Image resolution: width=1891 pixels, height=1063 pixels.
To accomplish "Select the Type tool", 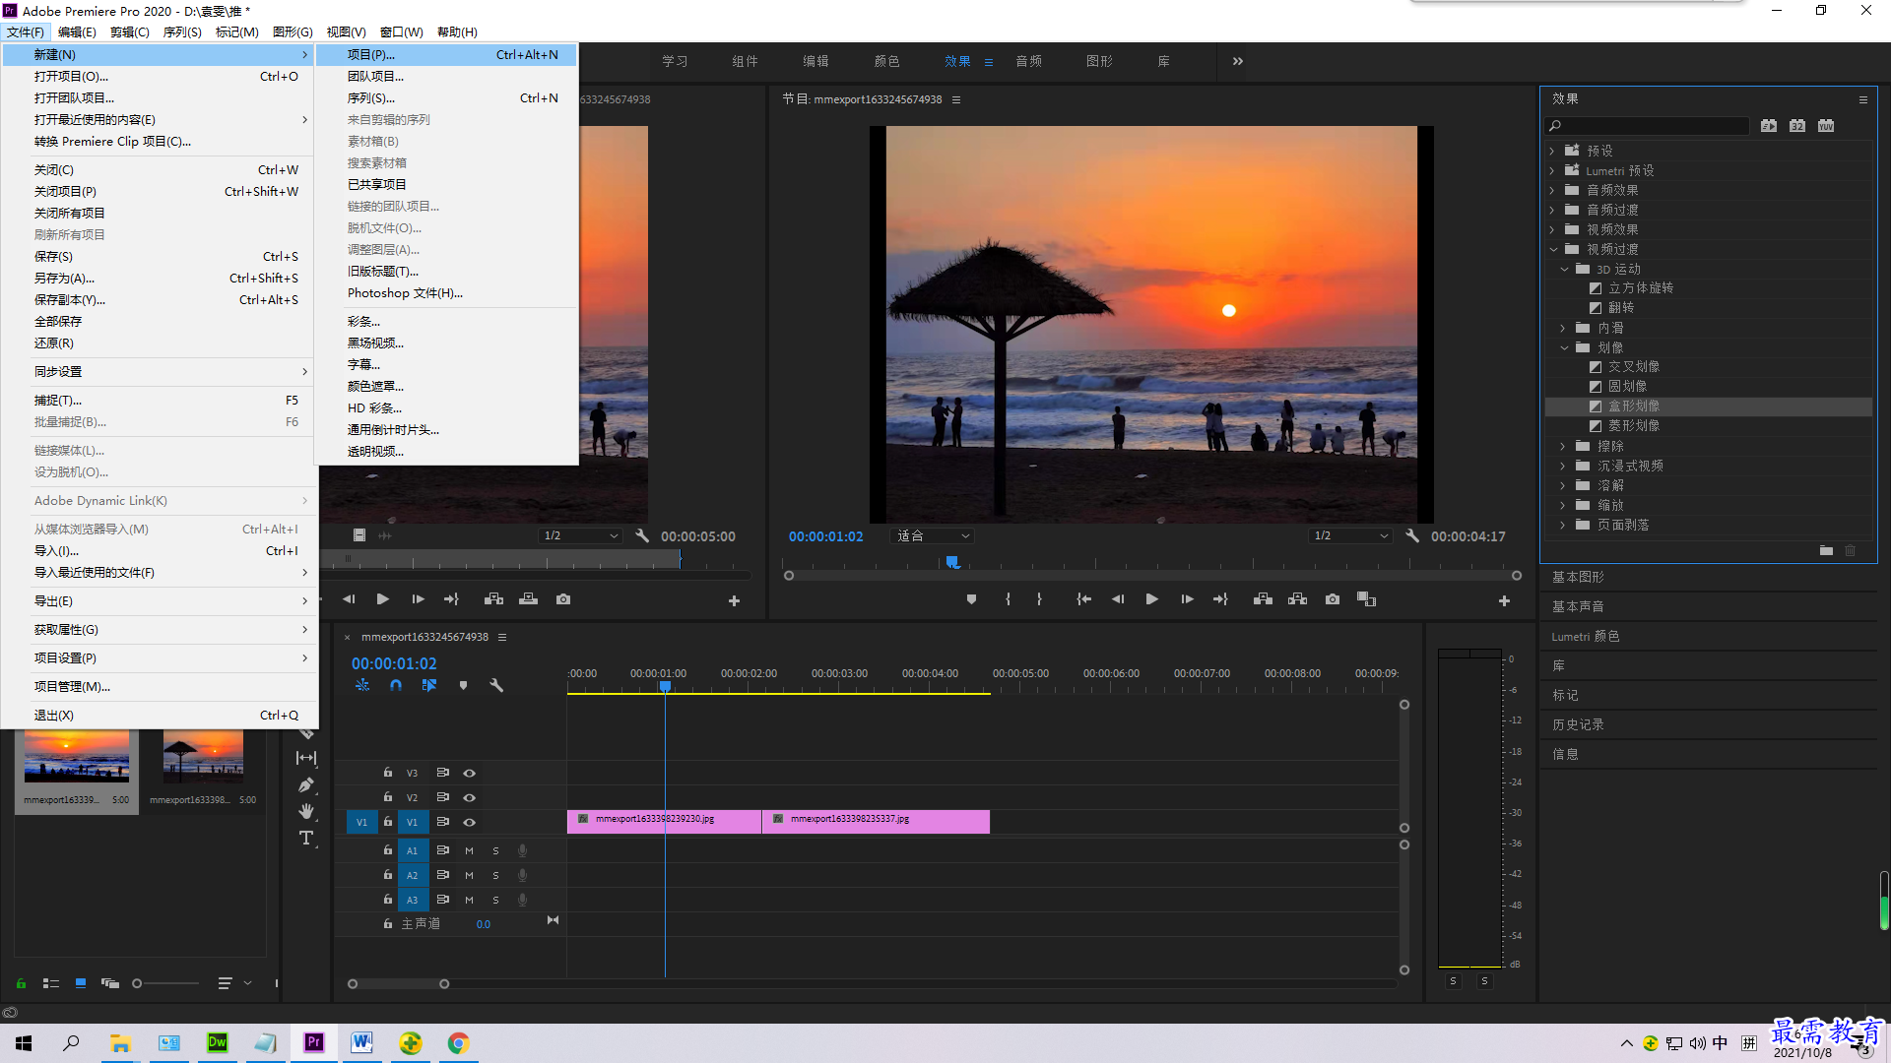I will tap(306, 839).
